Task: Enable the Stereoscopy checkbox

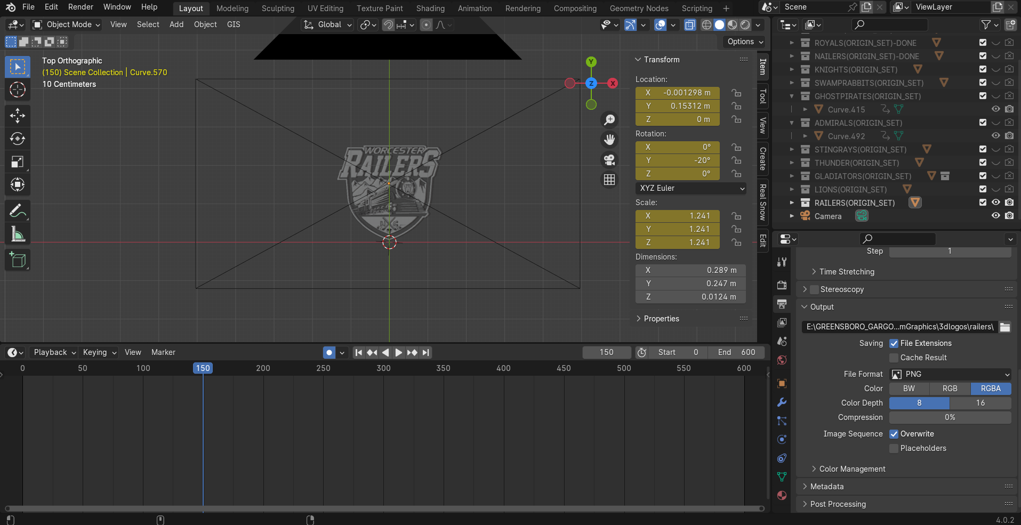Action: point(814,289)
